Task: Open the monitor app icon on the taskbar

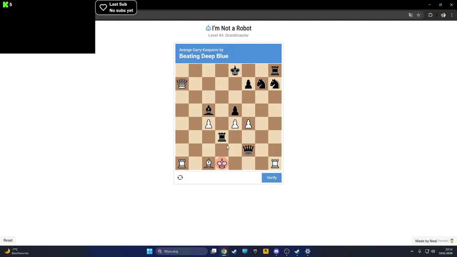Action: click(x=245, y=251)
